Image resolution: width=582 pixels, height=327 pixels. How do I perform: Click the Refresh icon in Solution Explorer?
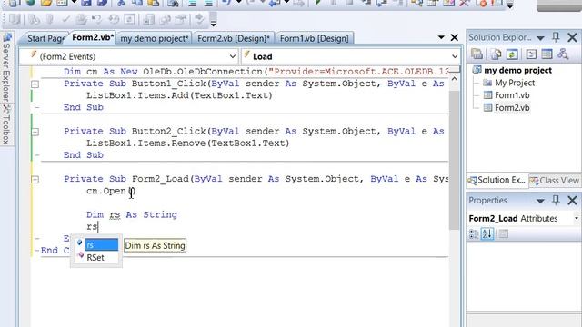(x=512, y=54)
